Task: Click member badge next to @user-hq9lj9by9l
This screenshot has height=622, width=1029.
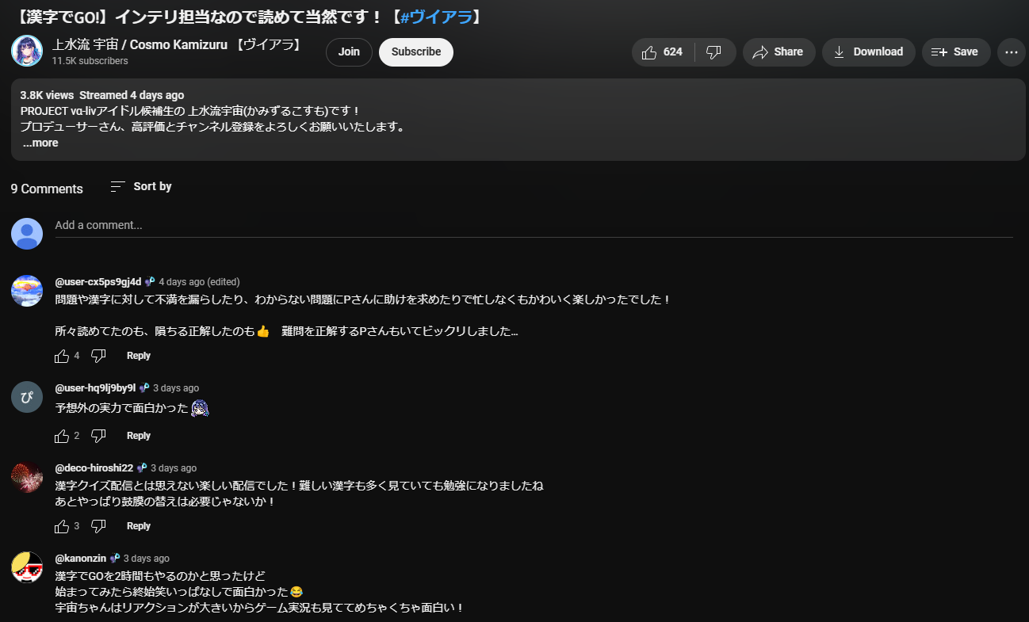Action: click(x=144, y=388)
